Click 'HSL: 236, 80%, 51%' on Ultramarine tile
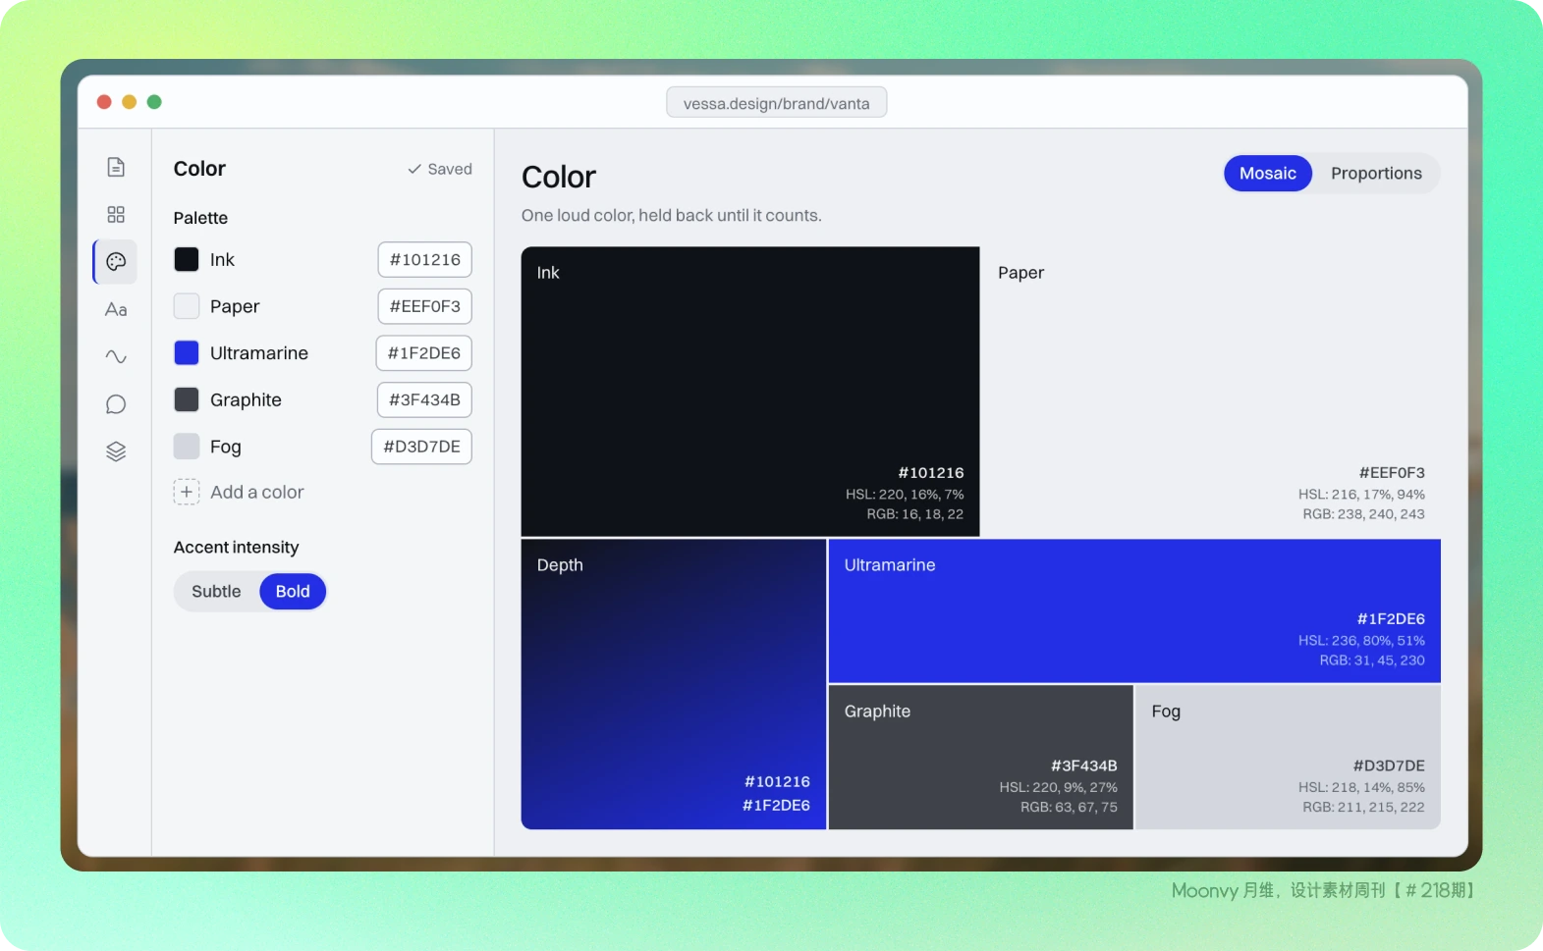 [x=1361, y=640]
